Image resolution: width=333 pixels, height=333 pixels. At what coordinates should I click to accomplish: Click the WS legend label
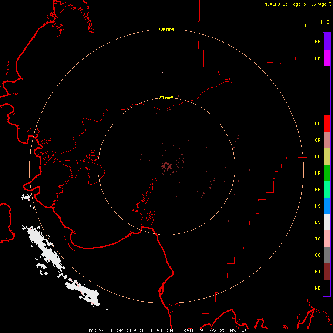coord(318,206)
